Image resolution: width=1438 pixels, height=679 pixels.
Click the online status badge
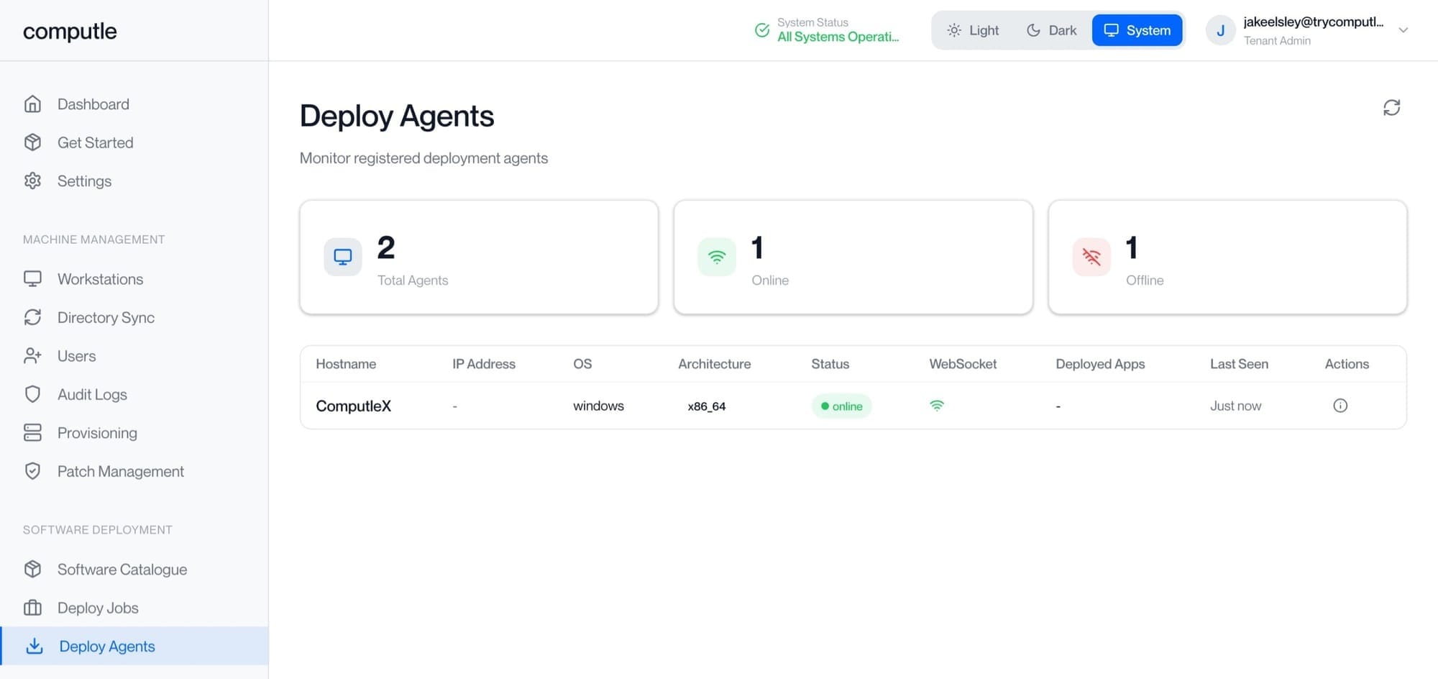pos(841,406)
